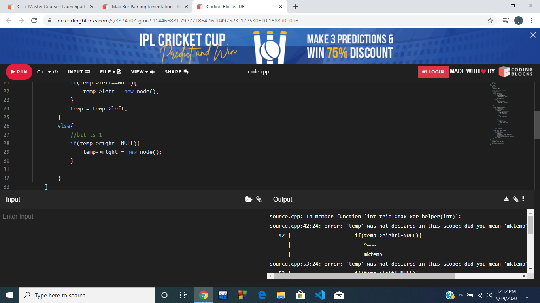Open the C++ language dropdown
The image size is (540, 303).
(x=47, y=72)
